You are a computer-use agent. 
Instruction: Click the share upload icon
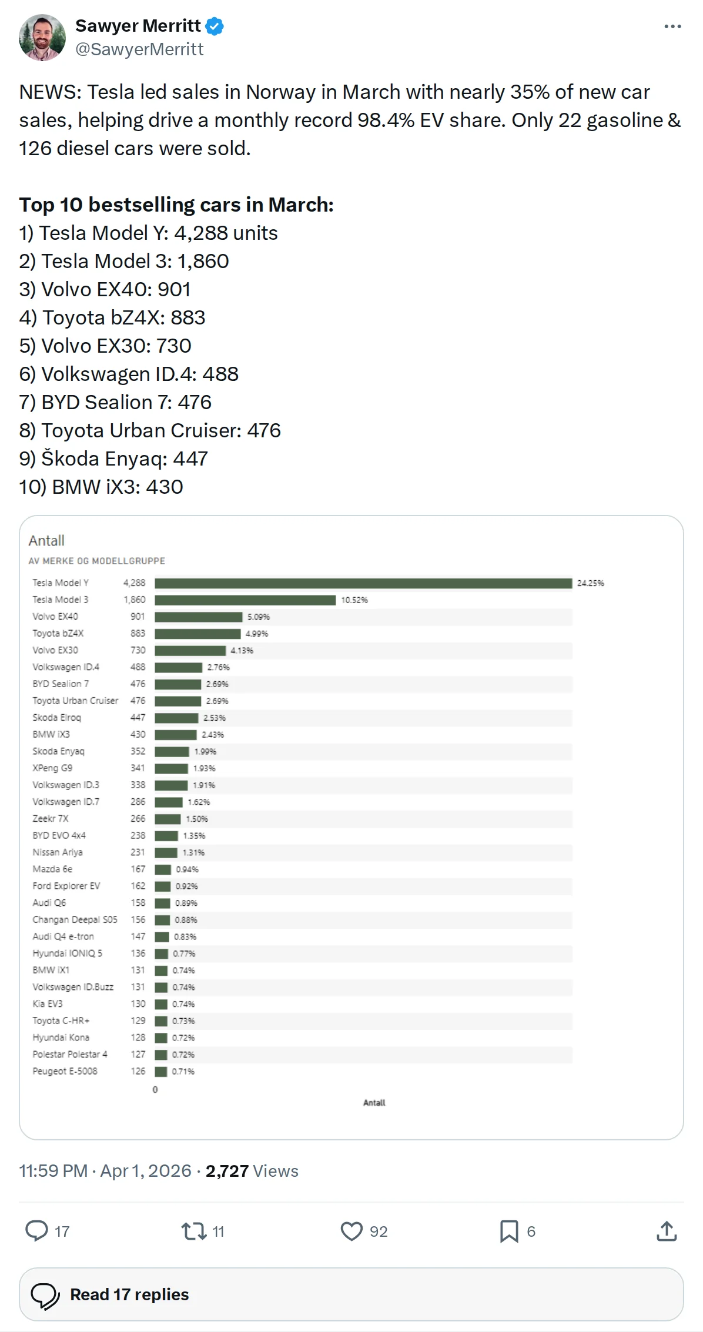click(x=667, y=1230)
